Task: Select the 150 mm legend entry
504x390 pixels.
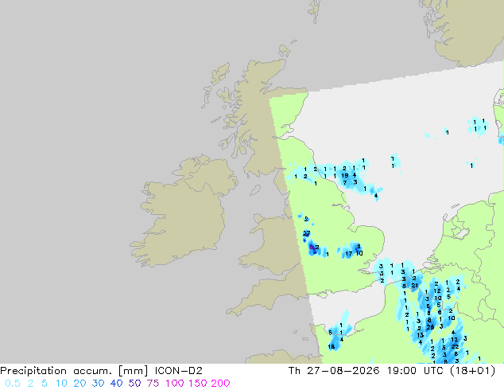Action: click(x=198, y=384)
